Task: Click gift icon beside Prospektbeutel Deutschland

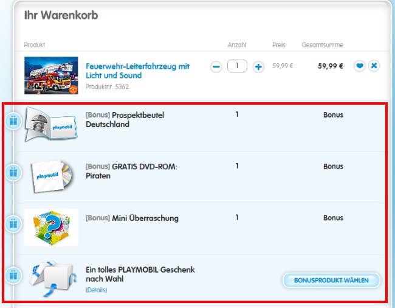Action: [x=13, y=121]
